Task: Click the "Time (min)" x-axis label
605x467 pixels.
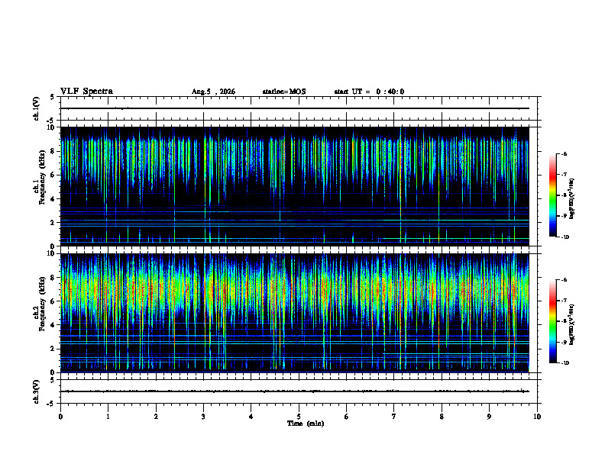Action: click(x=306, y=424)
